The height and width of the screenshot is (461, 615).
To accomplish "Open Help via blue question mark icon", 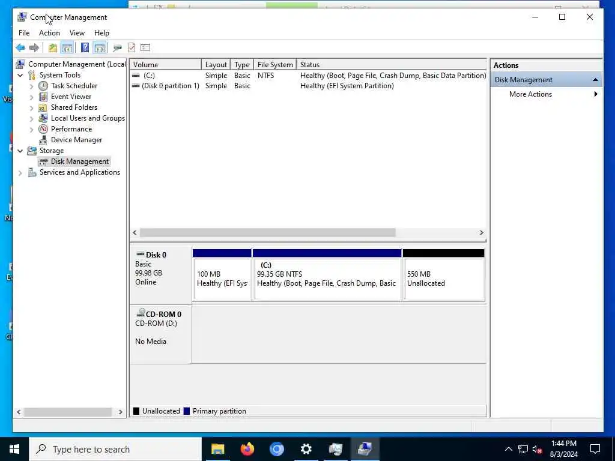I will pyautogui.click(x=85, y=48).
